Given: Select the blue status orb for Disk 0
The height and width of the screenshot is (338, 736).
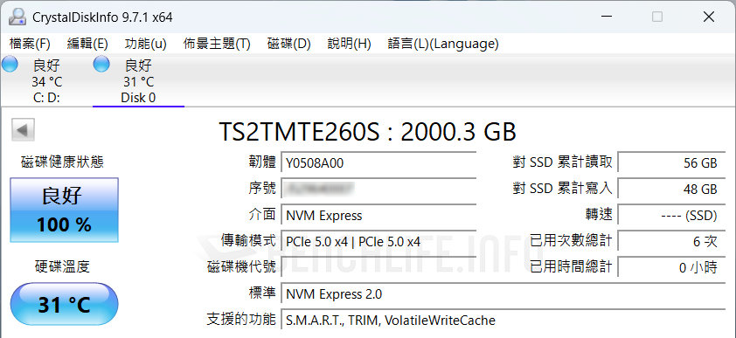Looking at the screenshot, I should 101,65.
